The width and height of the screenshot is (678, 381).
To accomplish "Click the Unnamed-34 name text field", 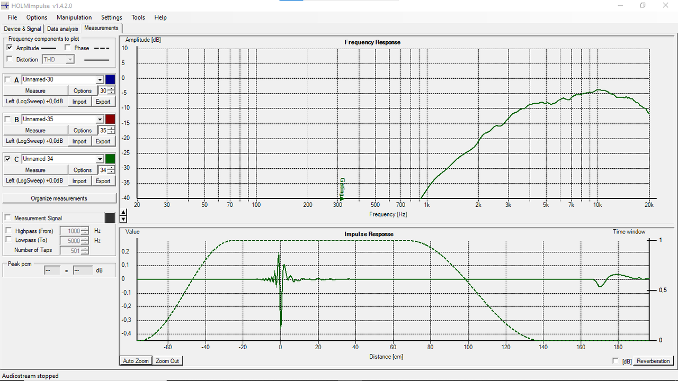I will pos(59,159).
